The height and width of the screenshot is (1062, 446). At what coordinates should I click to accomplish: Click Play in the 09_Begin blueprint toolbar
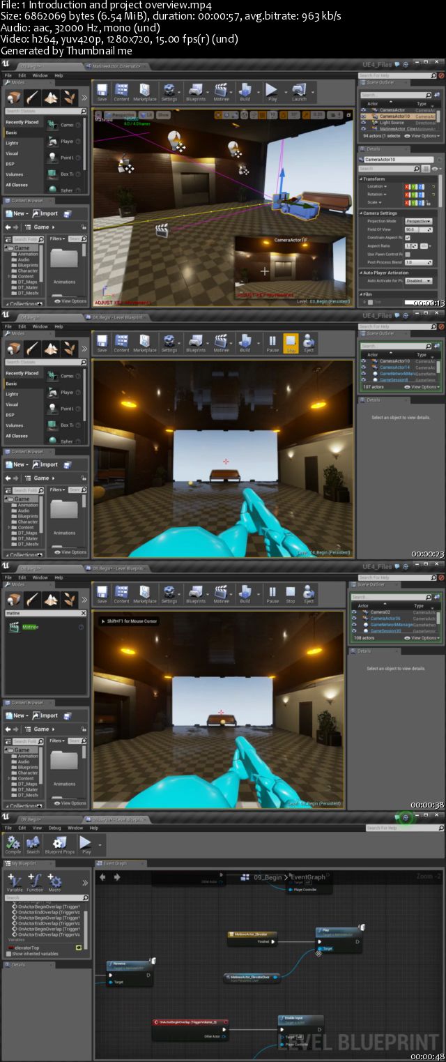pyautogui.click(x=86, y=845)
